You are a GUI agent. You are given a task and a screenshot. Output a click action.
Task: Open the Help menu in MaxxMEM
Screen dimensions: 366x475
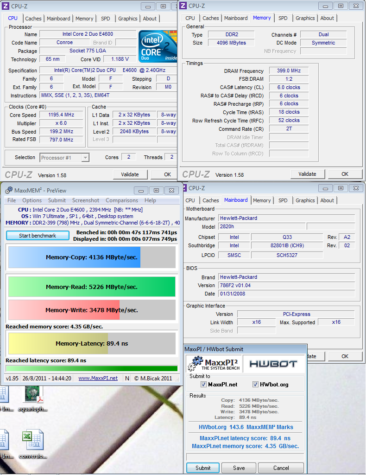coord(150,200)
